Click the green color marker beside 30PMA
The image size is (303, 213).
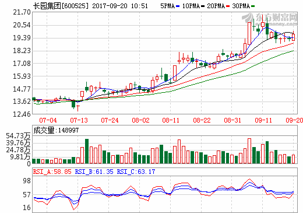253,6
